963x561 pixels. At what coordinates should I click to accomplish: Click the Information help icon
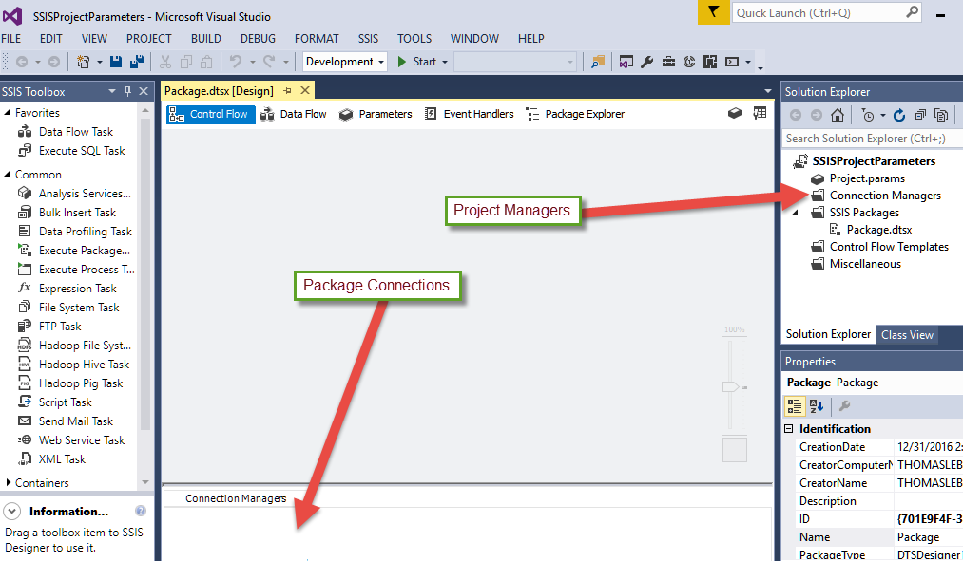[141, 511]
